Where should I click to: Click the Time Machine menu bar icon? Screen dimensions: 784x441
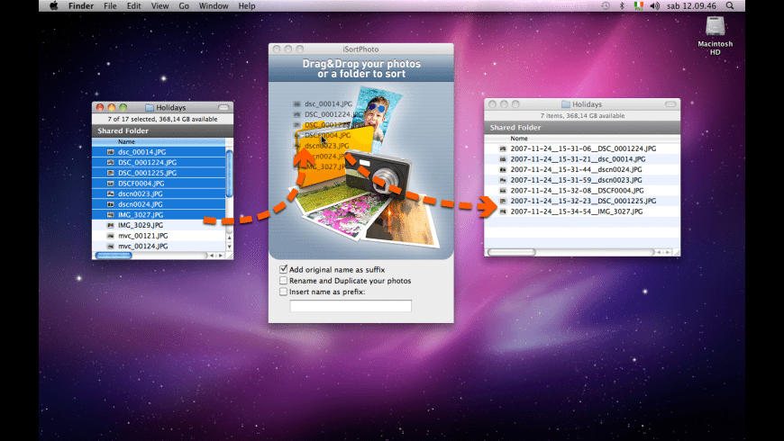click(606, 6)
